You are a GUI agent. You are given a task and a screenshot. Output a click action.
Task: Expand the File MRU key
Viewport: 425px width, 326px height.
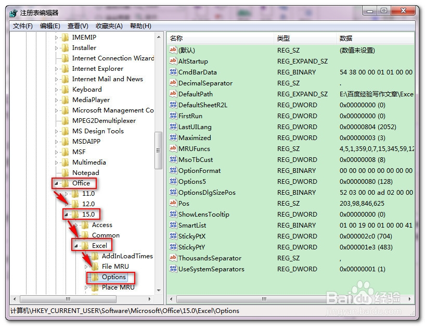(86, 267)
